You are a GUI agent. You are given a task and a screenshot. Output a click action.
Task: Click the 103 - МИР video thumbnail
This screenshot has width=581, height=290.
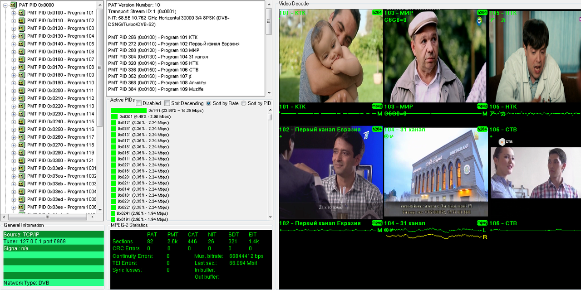[x=436, y=56]
